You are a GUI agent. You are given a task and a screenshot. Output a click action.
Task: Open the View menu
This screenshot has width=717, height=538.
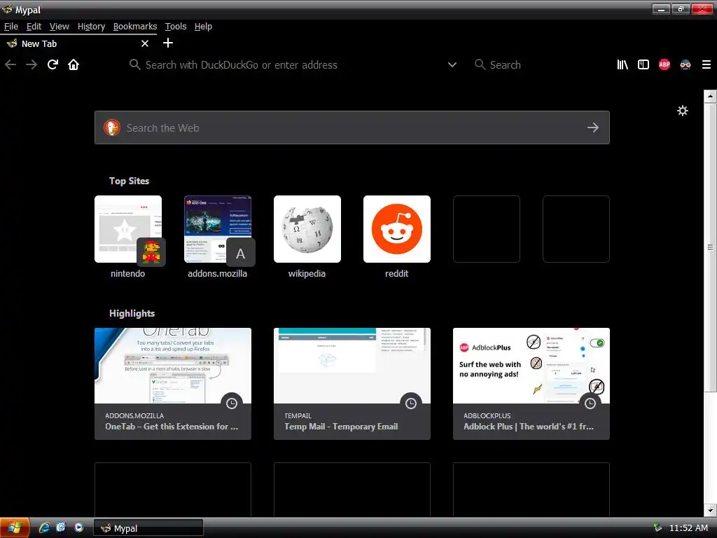click(60, 27)
